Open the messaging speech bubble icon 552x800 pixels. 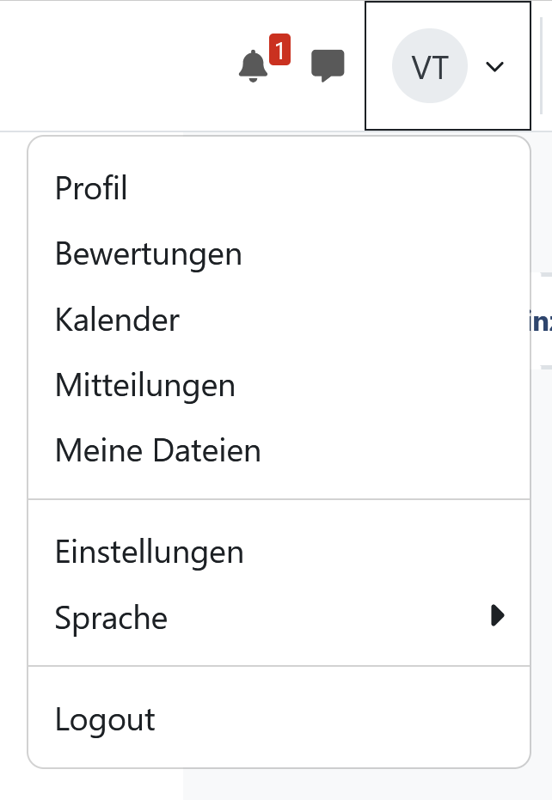click(x=328, y=66)
